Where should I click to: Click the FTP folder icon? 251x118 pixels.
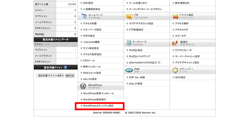(129, 16)
